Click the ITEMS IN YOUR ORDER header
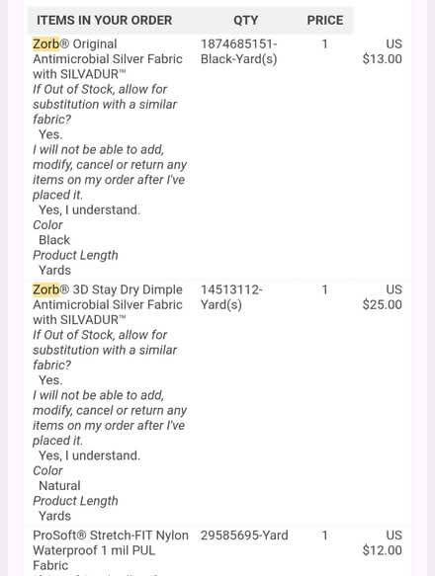 pyautogui.click(x=105, y=20)
